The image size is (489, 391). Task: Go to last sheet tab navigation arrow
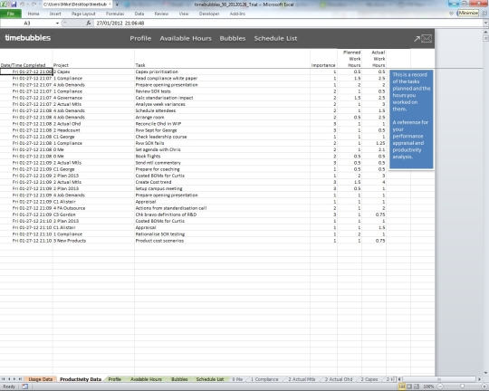[x=20, y=379]
